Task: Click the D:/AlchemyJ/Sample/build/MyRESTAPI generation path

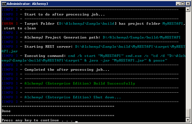Action: (141, 37)
